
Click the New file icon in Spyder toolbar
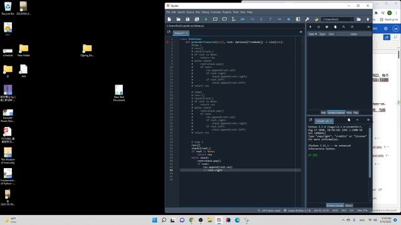169,19
